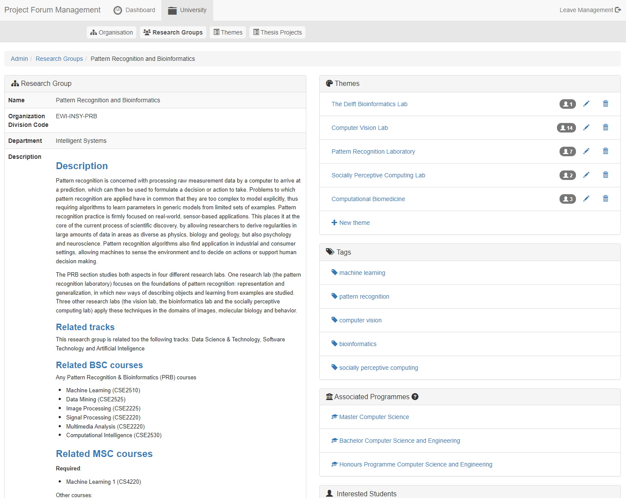The image size is (626, 498).
Task: Open the Themes navigation button
Action: click(228, 32)
